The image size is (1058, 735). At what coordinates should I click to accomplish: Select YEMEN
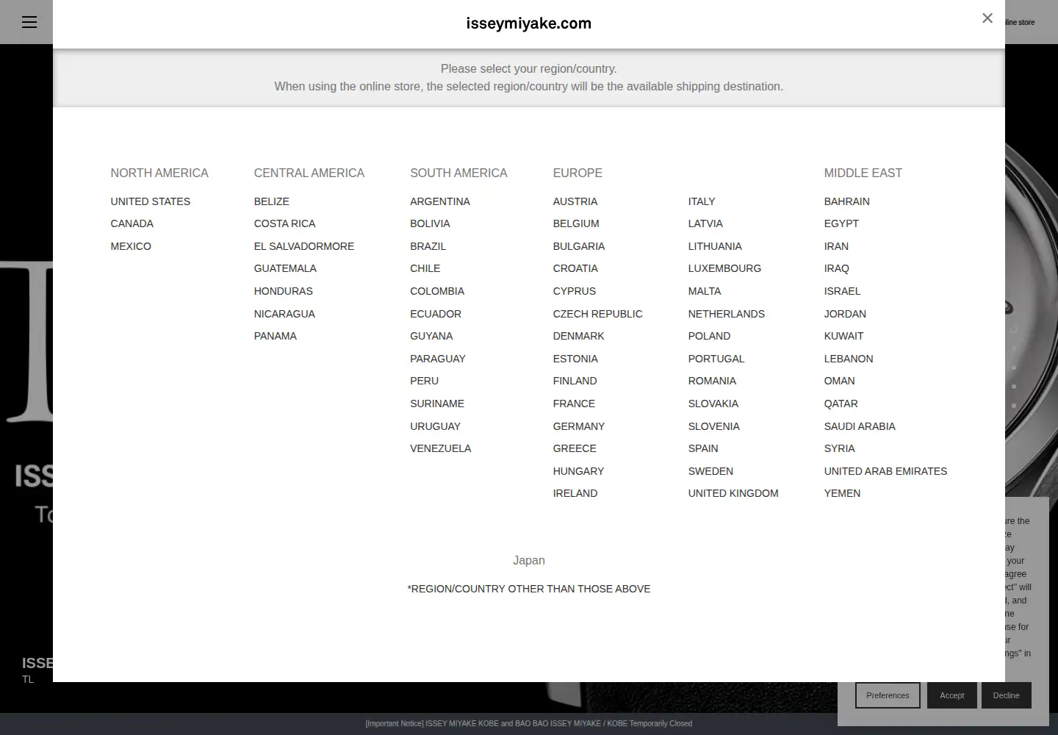point(843,493)
